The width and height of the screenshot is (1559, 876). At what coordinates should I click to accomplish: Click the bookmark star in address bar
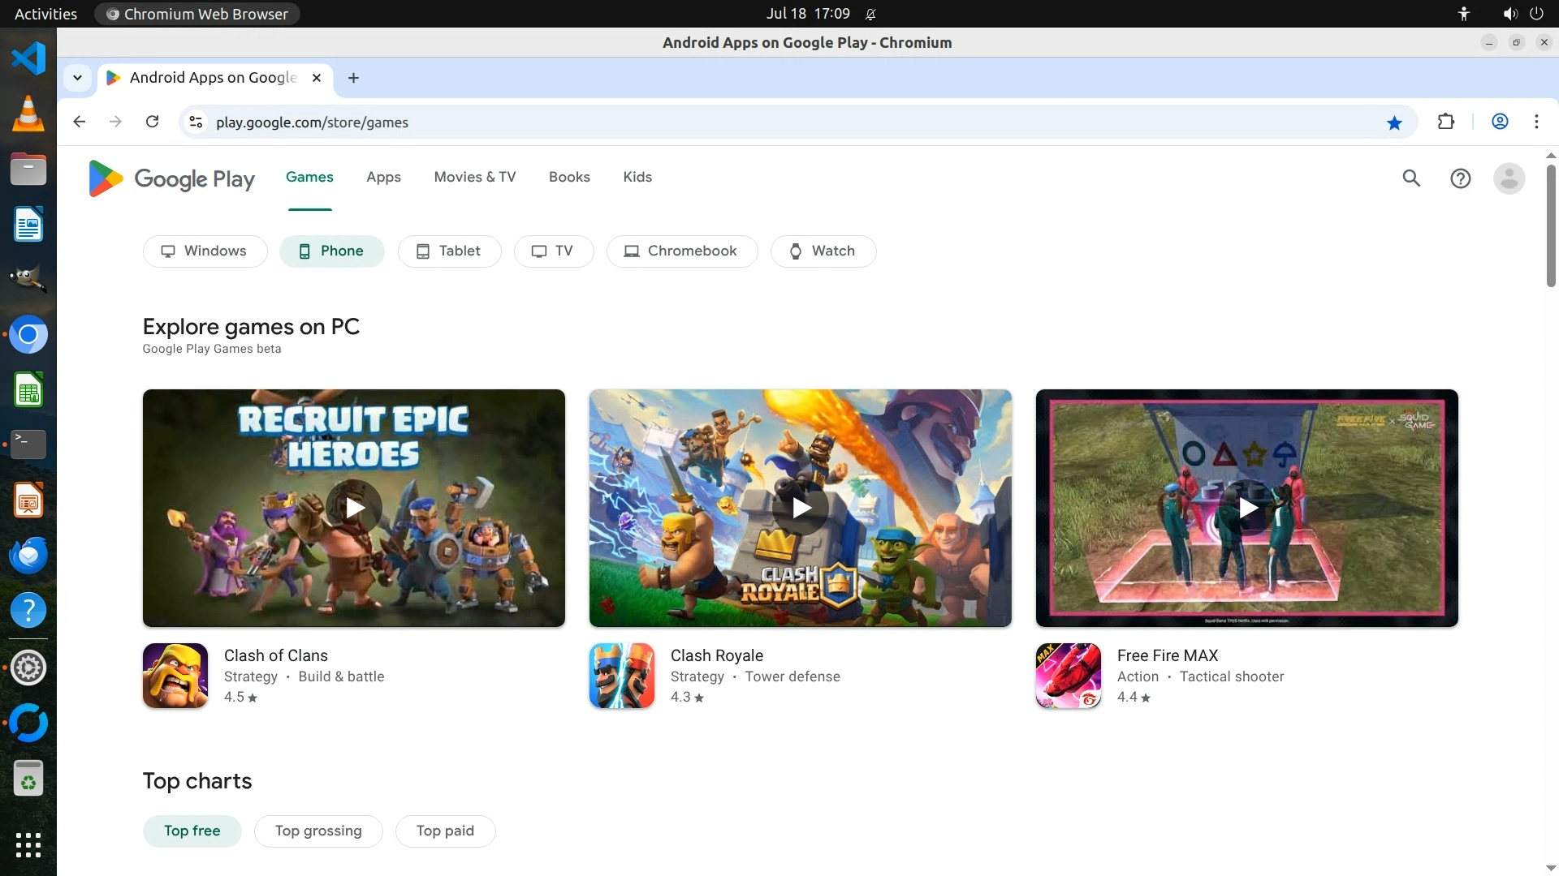(x=1394, y=122)
